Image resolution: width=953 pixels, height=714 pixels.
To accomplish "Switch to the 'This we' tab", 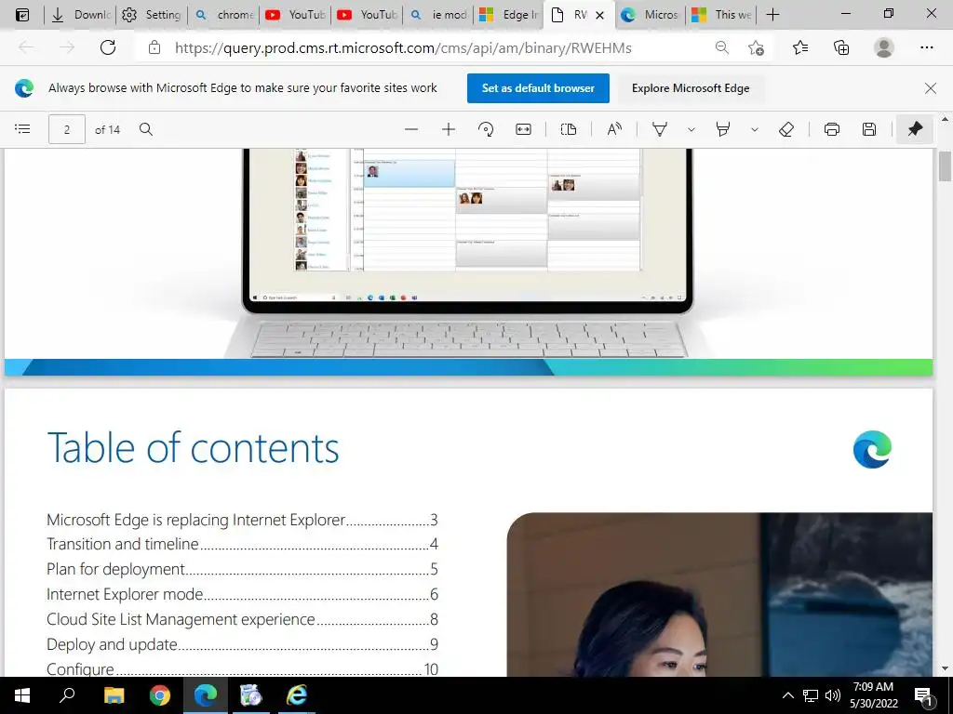I will tap(721, 15).
